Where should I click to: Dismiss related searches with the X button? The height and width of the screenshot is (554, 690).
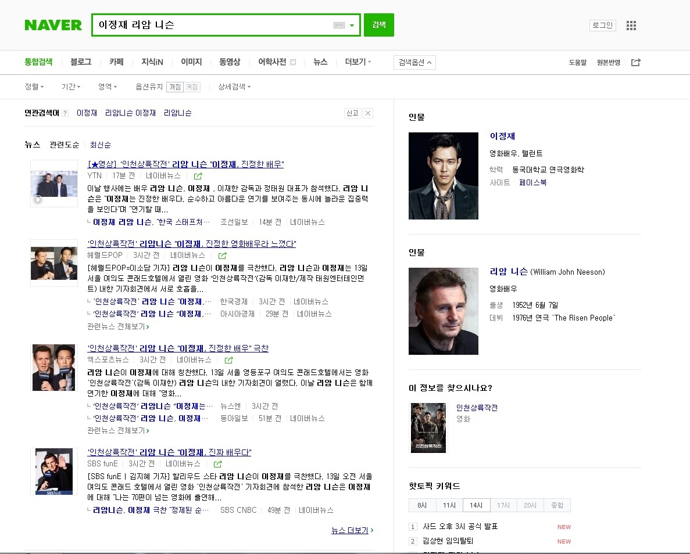click(x=369, y=113)
